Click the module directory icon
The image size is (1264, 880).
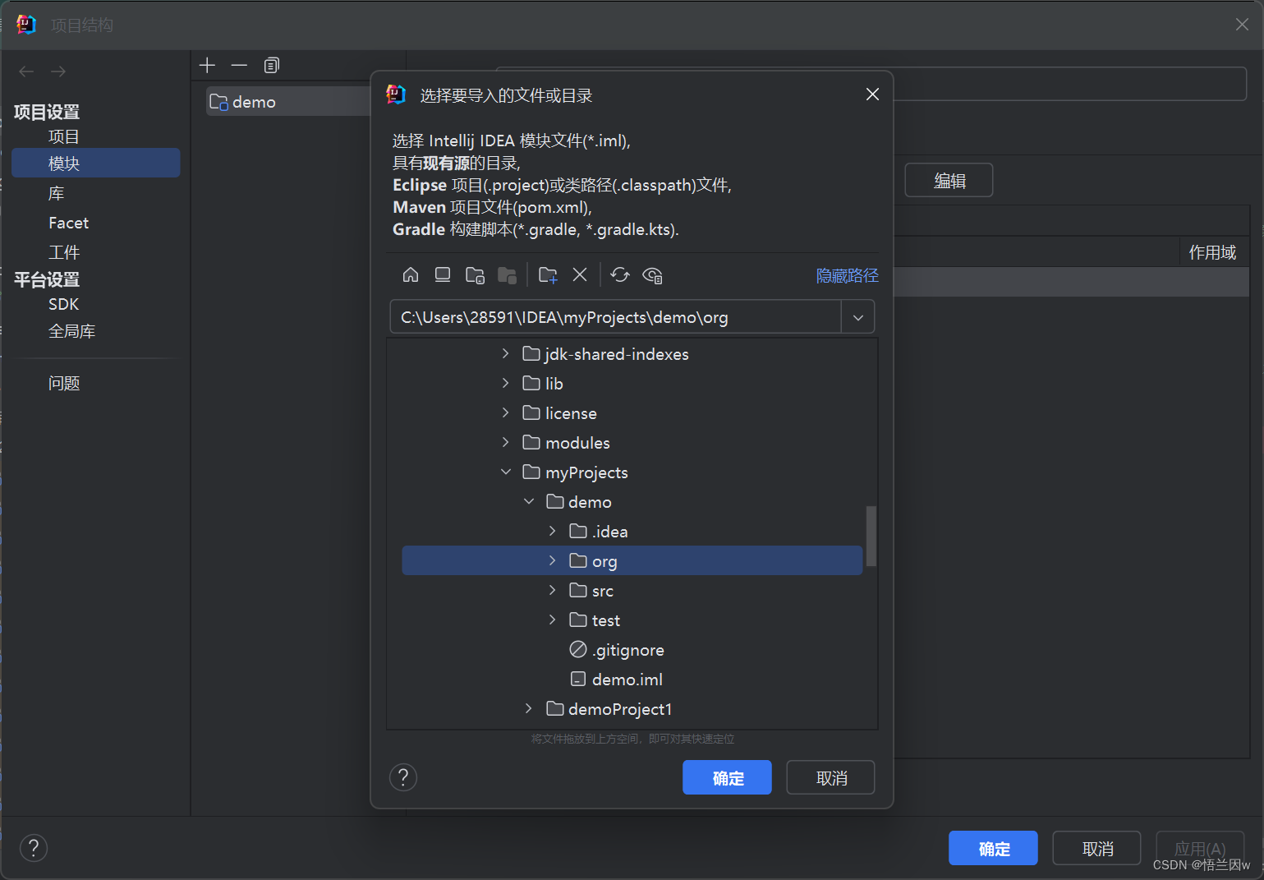coord(508,275)
